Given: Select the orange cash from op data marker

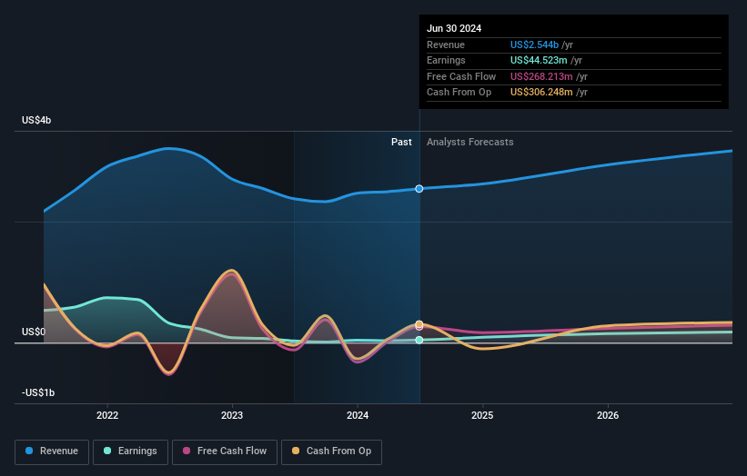Looking at the screenshot, I should pos(419,323).
